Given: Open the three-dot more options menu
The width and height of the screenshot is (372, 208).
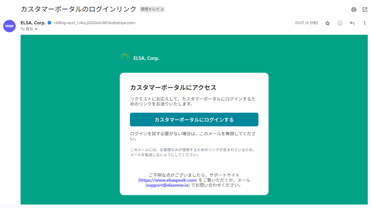Looking at the screenshot, I should (364, 23).
